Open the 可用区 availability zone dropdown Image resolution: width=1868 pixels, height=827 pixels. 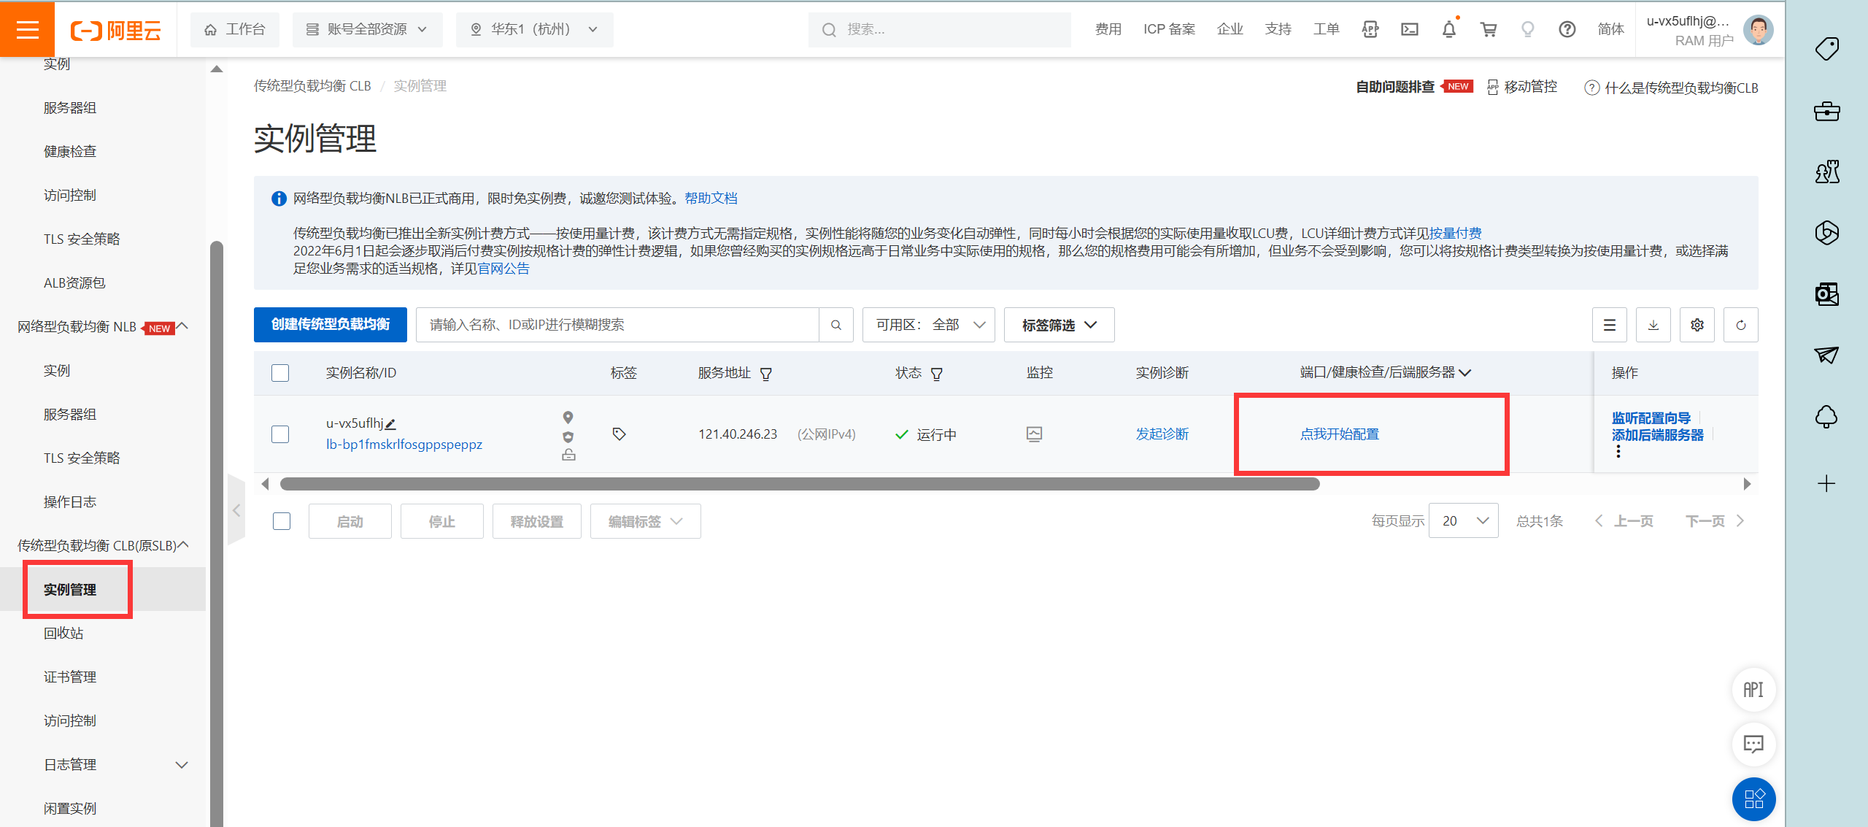[928, 325]
